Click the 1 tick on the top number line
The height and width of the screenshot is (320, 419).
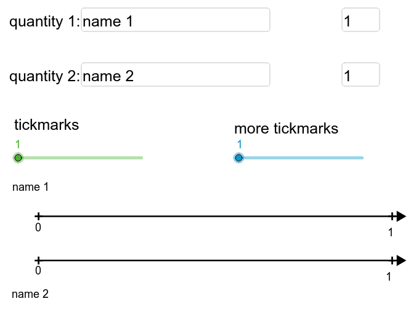click(x=393, y=216)
